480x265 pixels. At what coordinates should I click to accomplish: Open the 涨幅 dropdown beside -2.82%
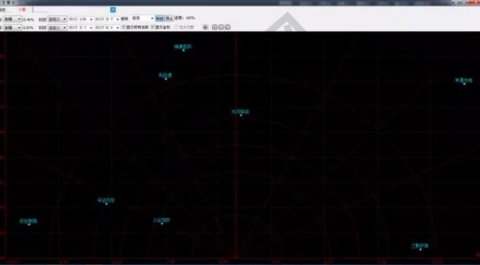[x=12, y=28]
